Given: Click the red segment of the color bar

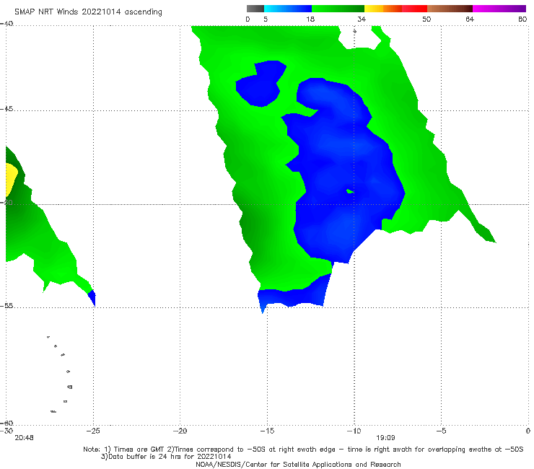Looking at the screenshot, I should point(414,9).
